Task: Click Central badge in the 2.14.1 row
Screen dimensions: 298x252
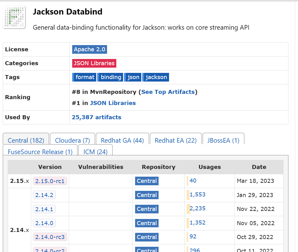Action: click(x=147, y=209)
